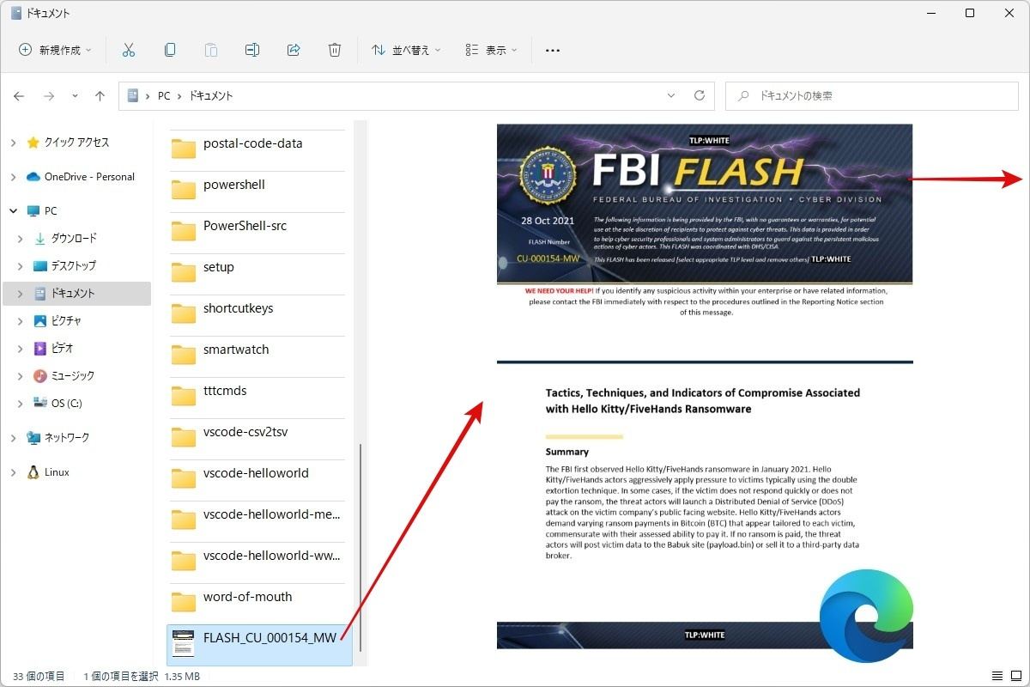Expand the Linux tree node
Image resolution: width=1030 pixels, height=687 pixels.
click(13, 472)
